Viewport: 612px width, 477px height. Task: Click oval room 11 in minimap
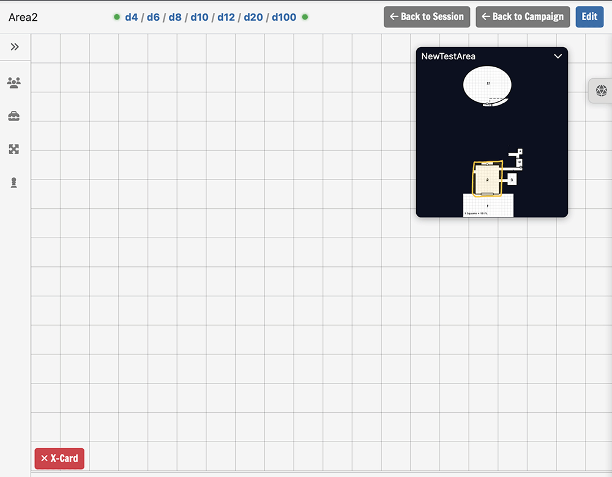[x=487, y=84]
